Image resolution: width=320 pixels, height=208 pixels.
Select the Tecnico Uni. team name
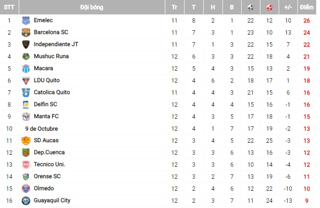(x=49, y=165)
